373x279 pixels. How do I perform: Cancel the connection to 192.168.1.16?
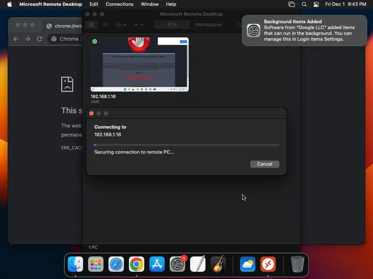tap(264, 164)
